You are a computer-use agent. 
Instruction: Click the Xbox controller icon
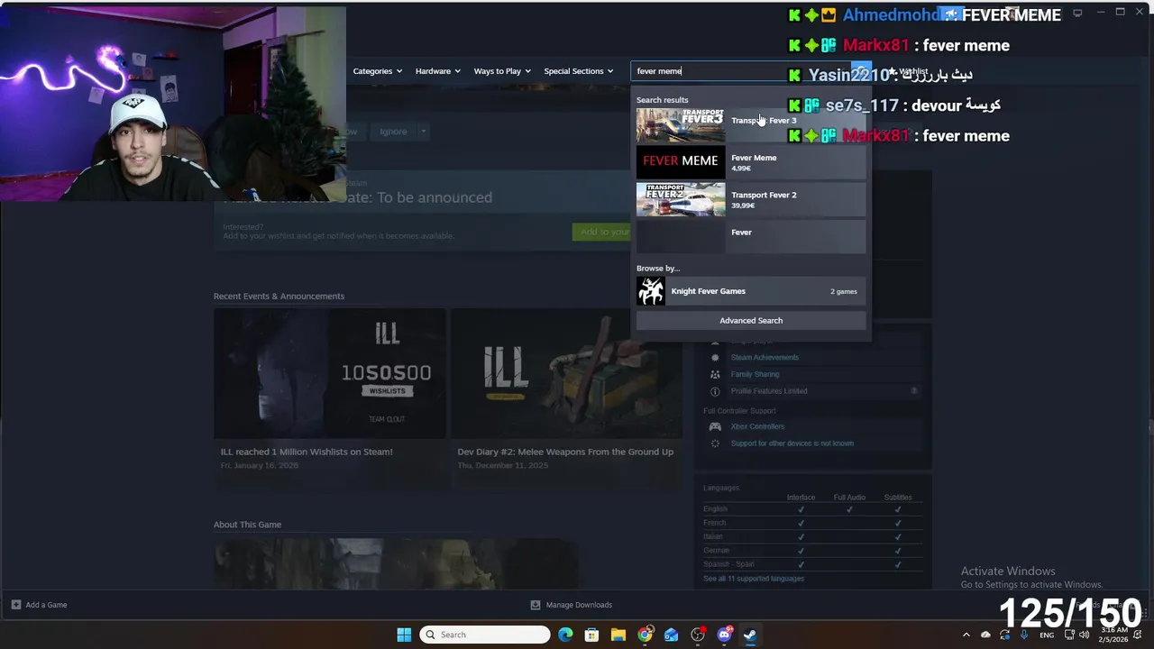click(715, 426)
